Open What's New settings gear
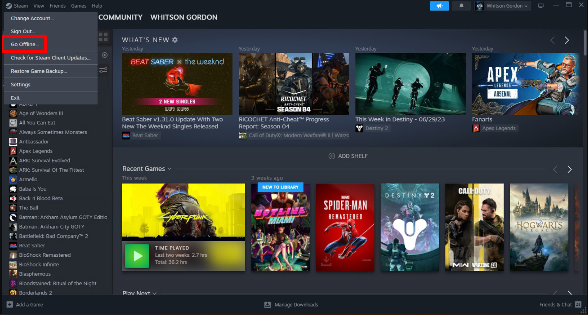588x315 pixels. click(175, 40)
